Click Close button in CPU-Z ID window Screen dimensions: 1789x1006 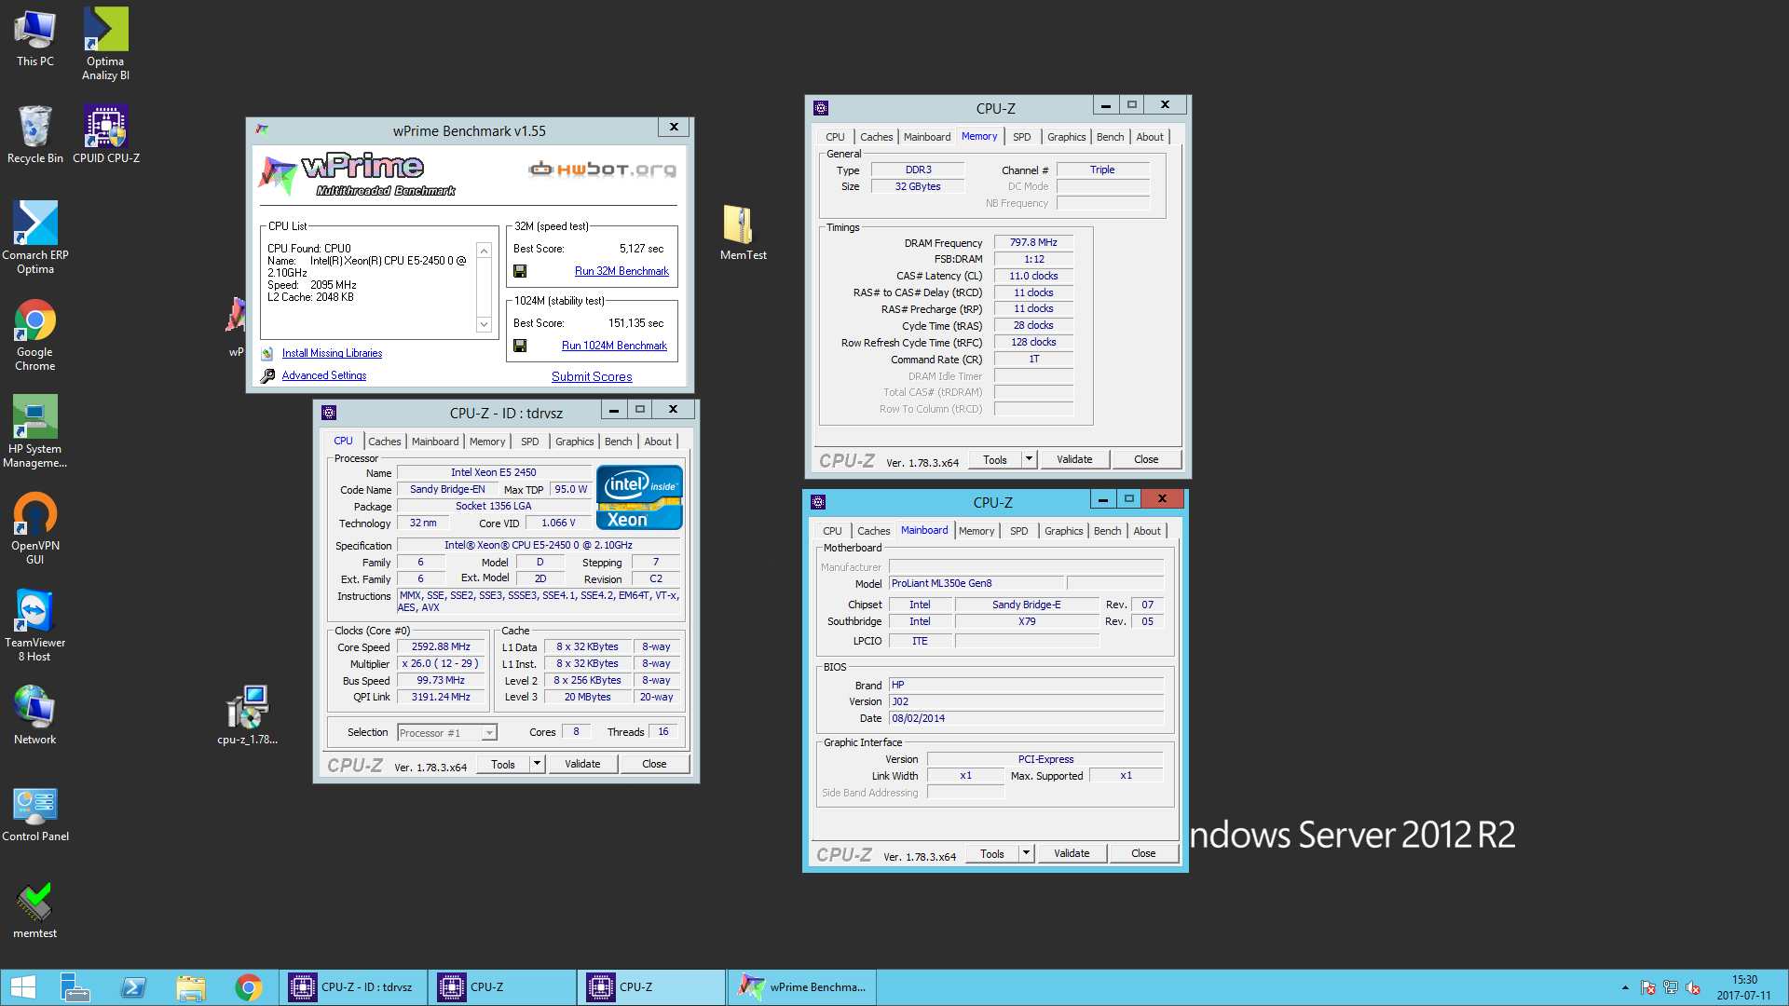pyautogui.click(x=654, y=764)
